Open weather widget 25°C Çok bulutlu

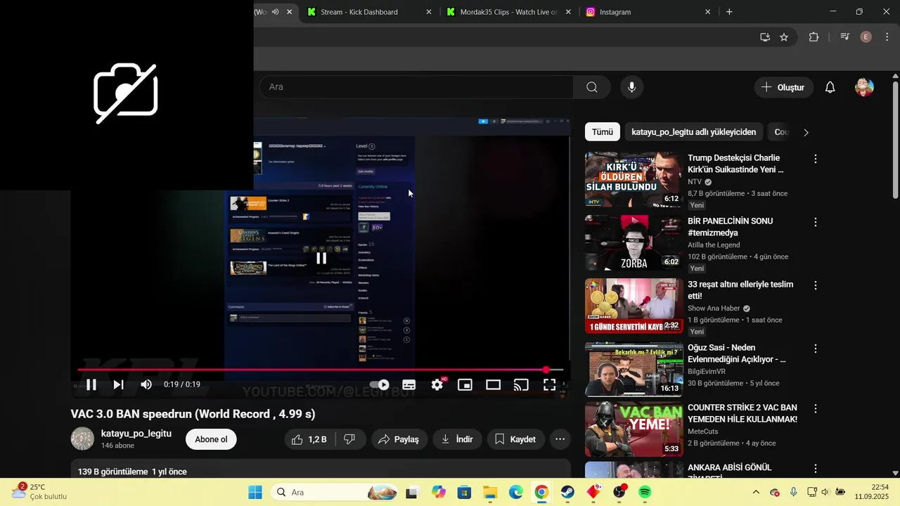(39, 492)
